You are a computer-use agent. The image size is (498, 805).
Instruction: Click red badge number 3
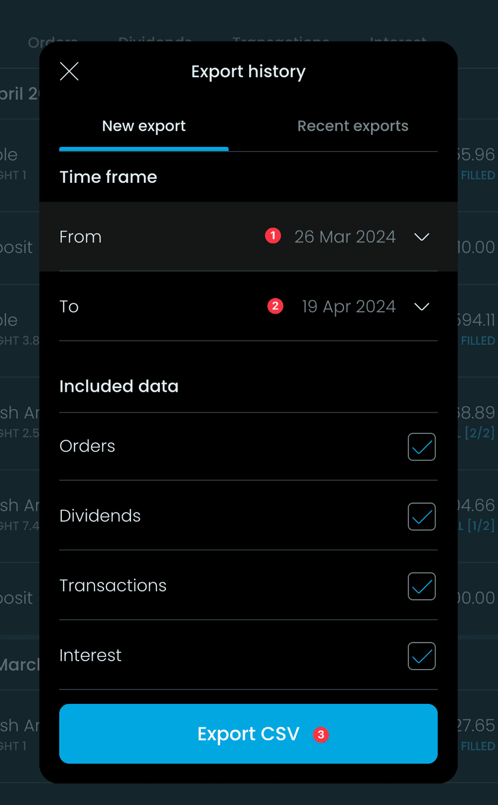321,735
